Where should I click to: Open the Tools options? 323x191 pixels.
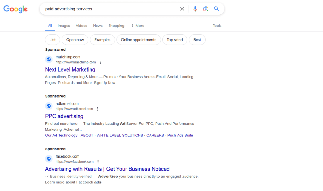(x=217, y=26)
